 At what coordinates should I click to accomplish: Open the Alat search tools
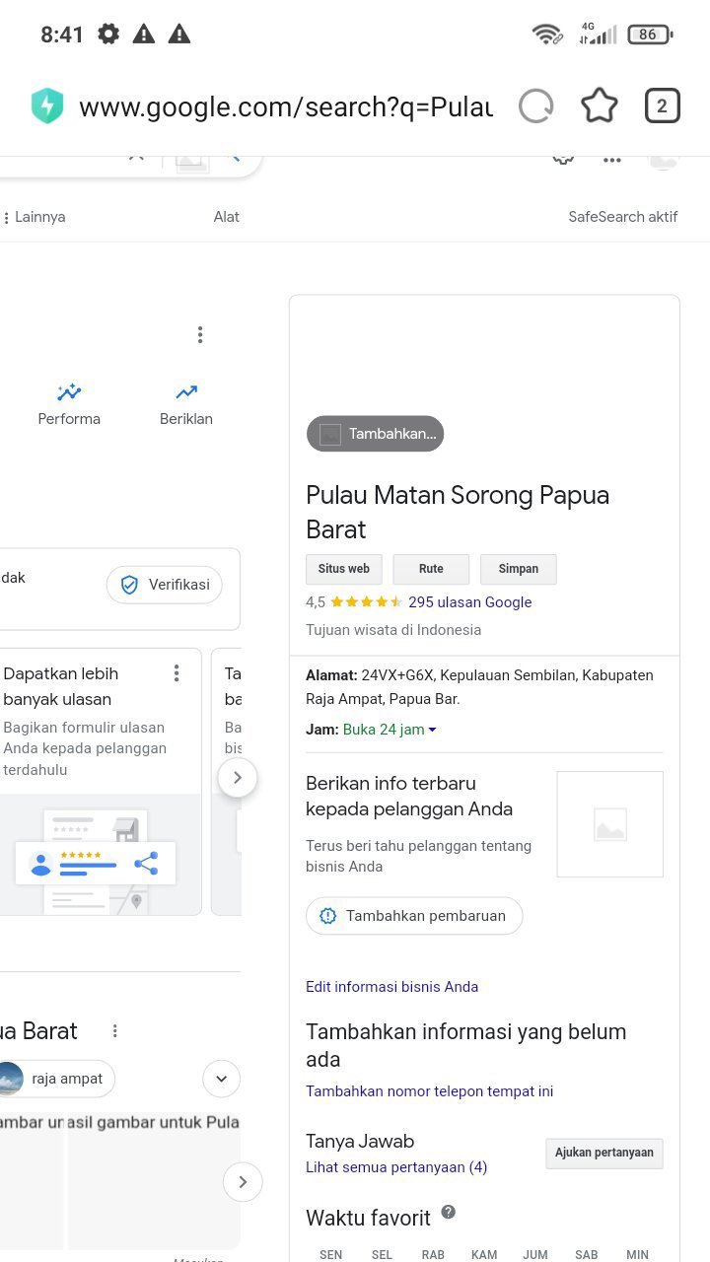pos(227,217)
